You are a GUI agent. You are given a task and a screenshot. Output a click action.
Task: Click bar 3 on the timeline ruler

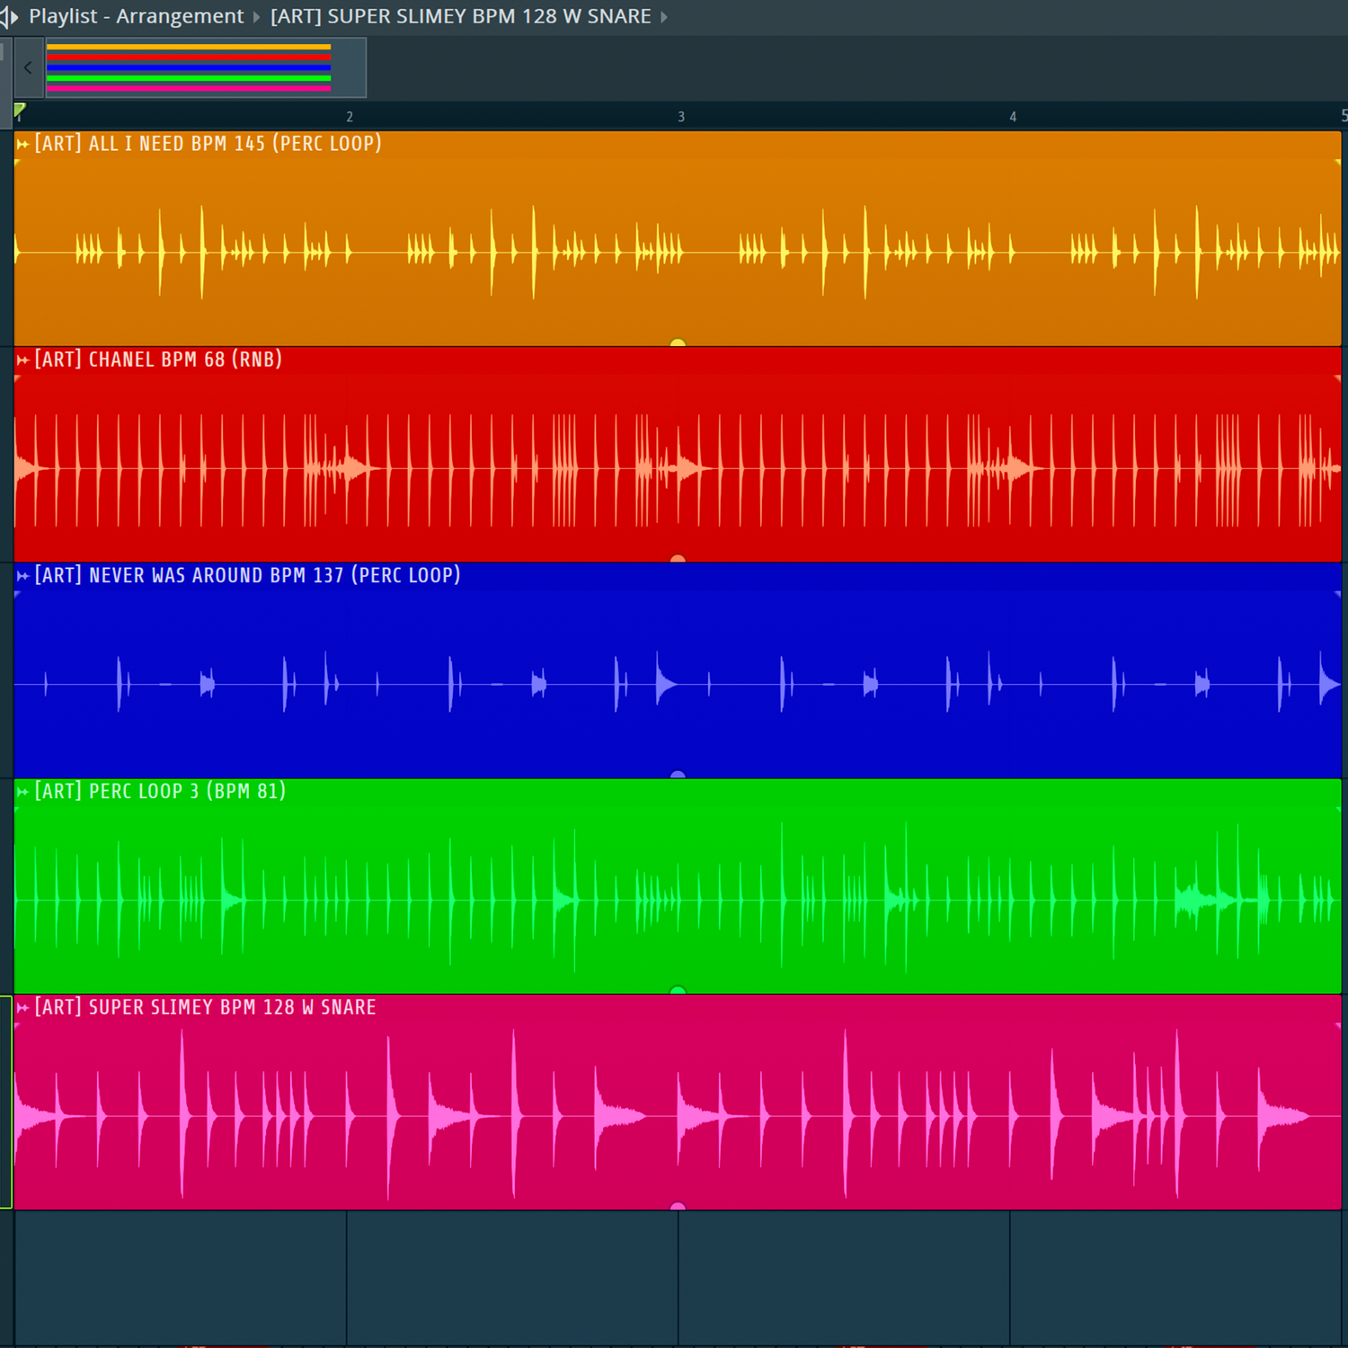(680, 117)
